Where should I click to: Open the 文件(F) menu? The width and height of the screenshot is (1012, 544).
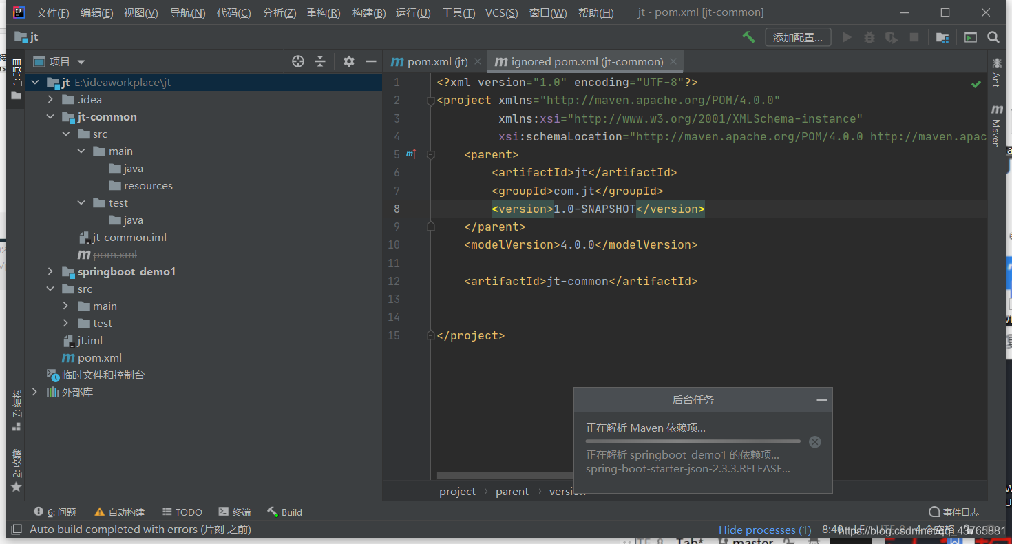tap(52, 12)
